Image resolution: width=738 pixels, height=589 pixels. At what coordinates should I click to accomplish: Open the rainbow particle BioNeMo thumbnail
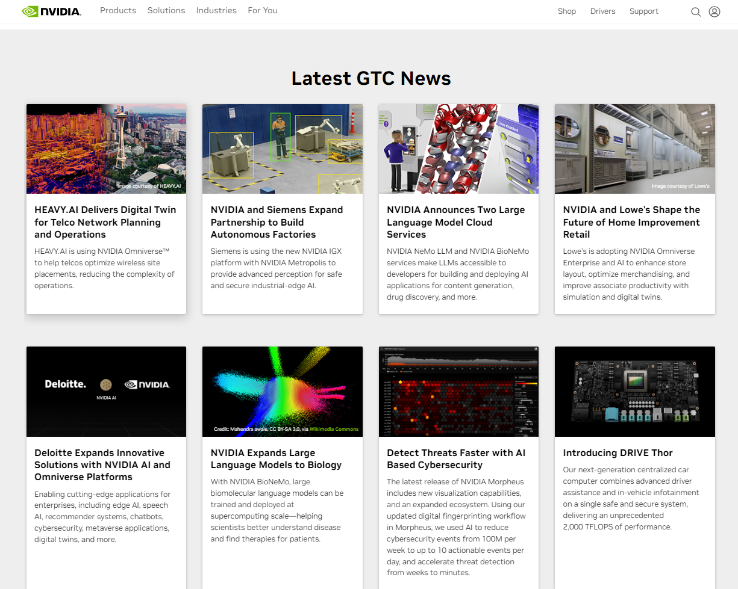(283, 392)
